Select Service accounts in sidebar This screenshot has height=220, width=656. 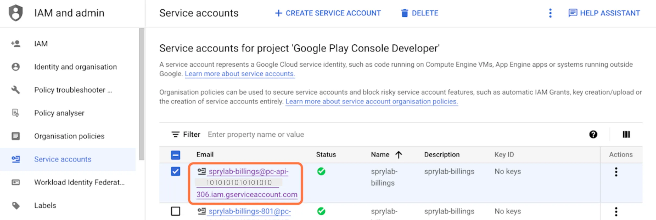coord(68,159)
